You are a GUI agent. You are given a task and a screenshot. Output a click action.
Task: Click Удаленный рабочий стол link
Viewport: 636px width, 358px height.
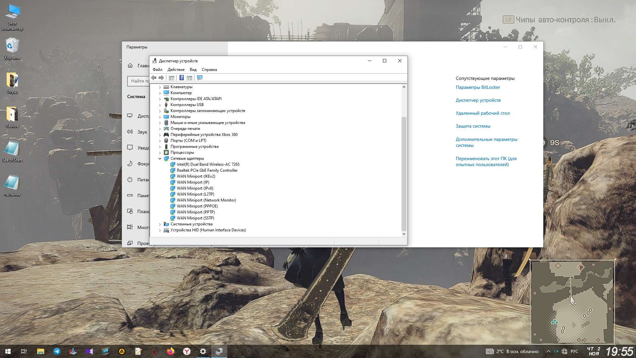[x=482, y=113]
